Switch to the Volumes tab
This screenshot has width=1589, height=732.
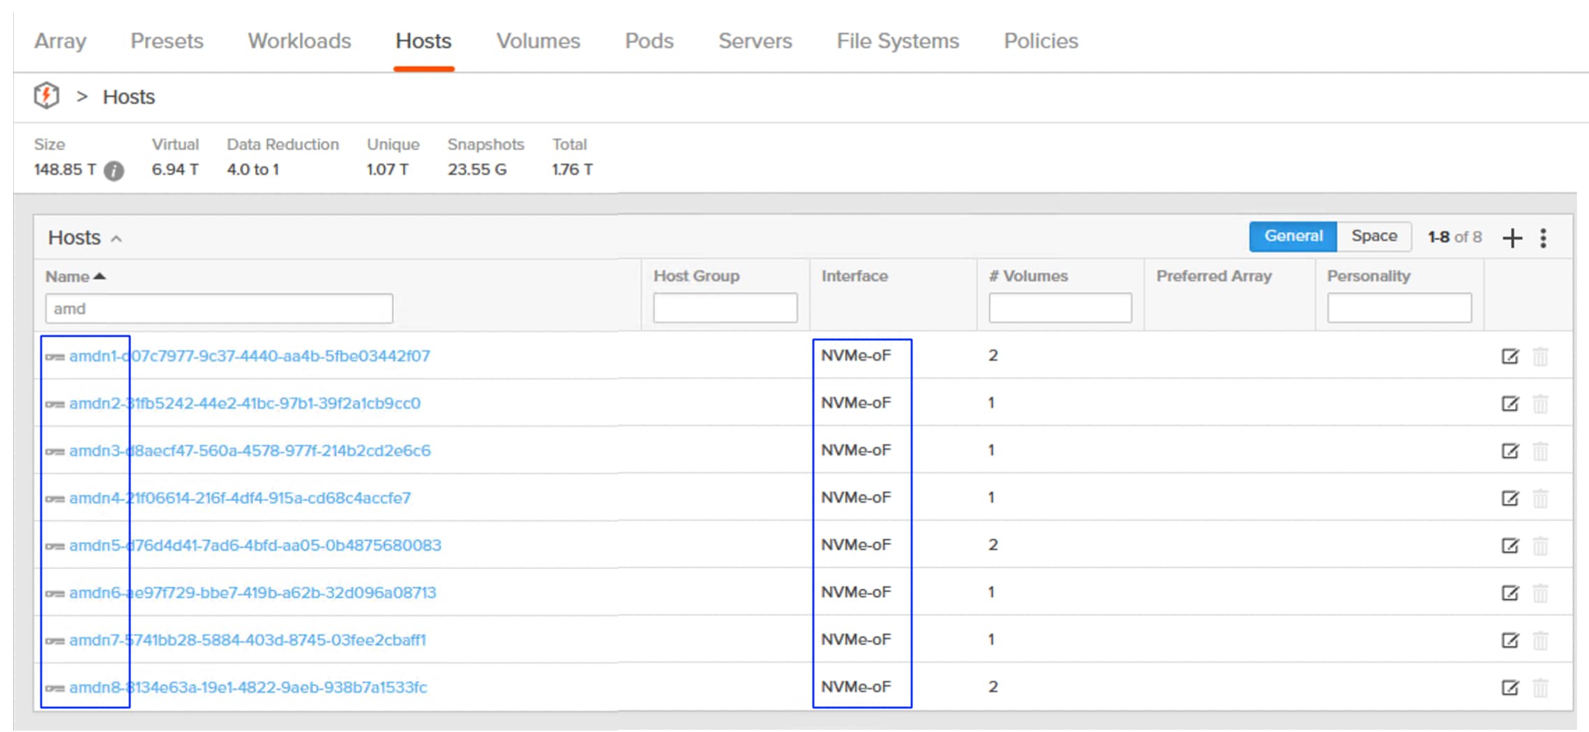tap(538, 41)
